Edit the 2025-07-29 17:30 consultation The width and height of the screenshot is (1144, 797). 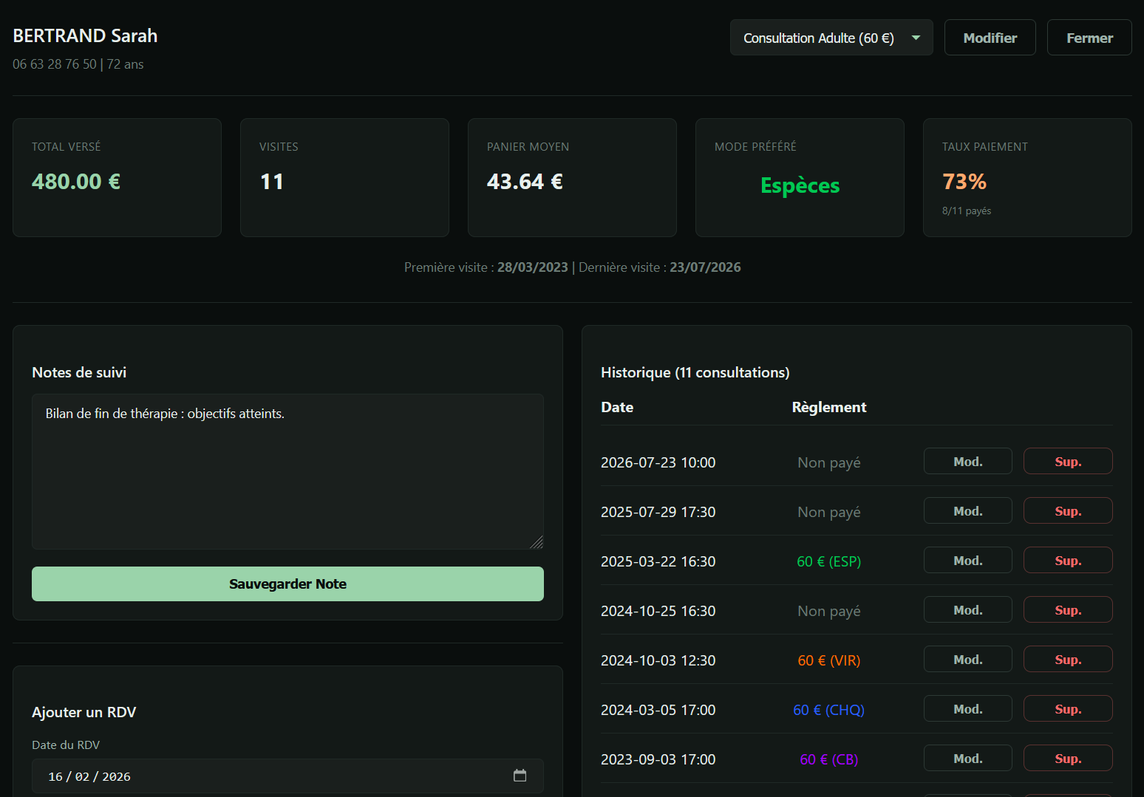tap(967, 511)
